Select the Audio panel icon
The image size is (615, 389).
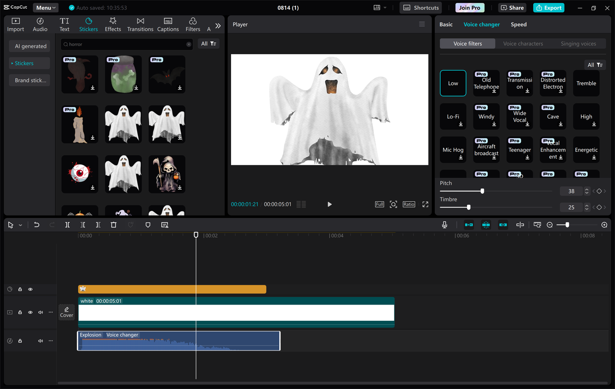tap(40, 24)
